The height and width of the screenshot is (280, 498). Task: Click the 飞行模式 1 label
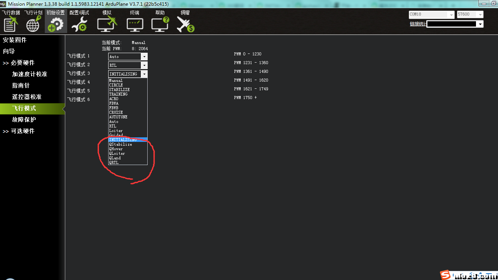pos(79,56)
